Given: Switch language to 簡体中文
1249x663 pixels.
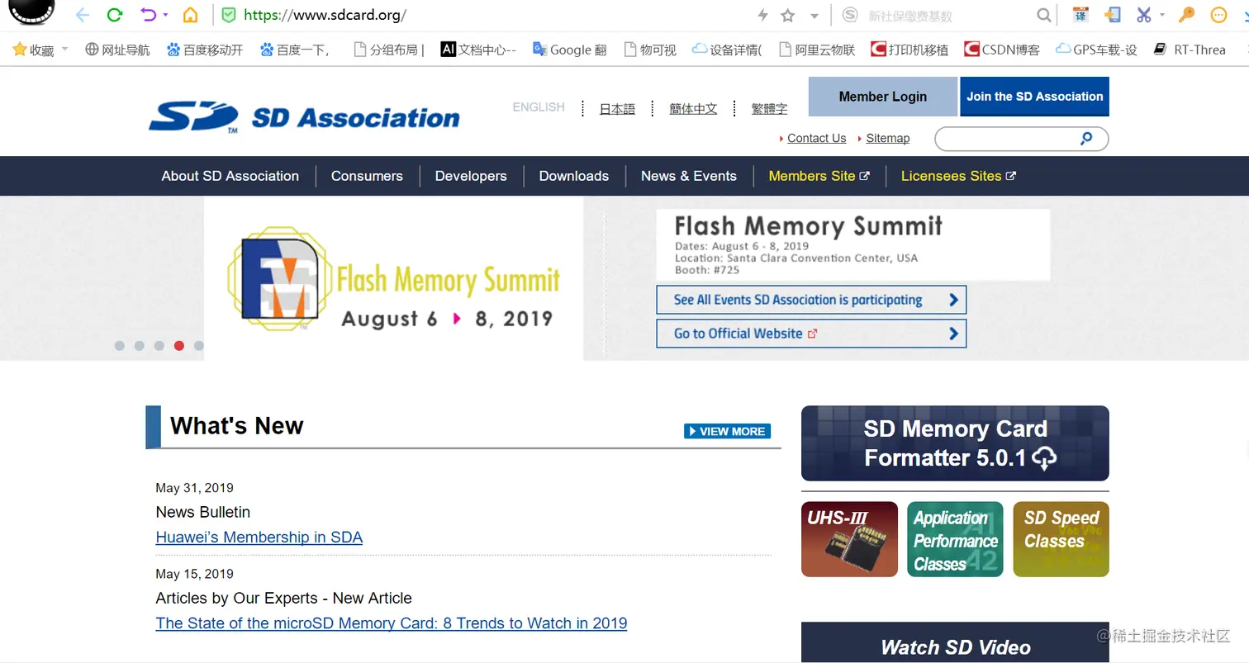Looking at the screenshot, I should pyautogui.click(x=693, y=108).
